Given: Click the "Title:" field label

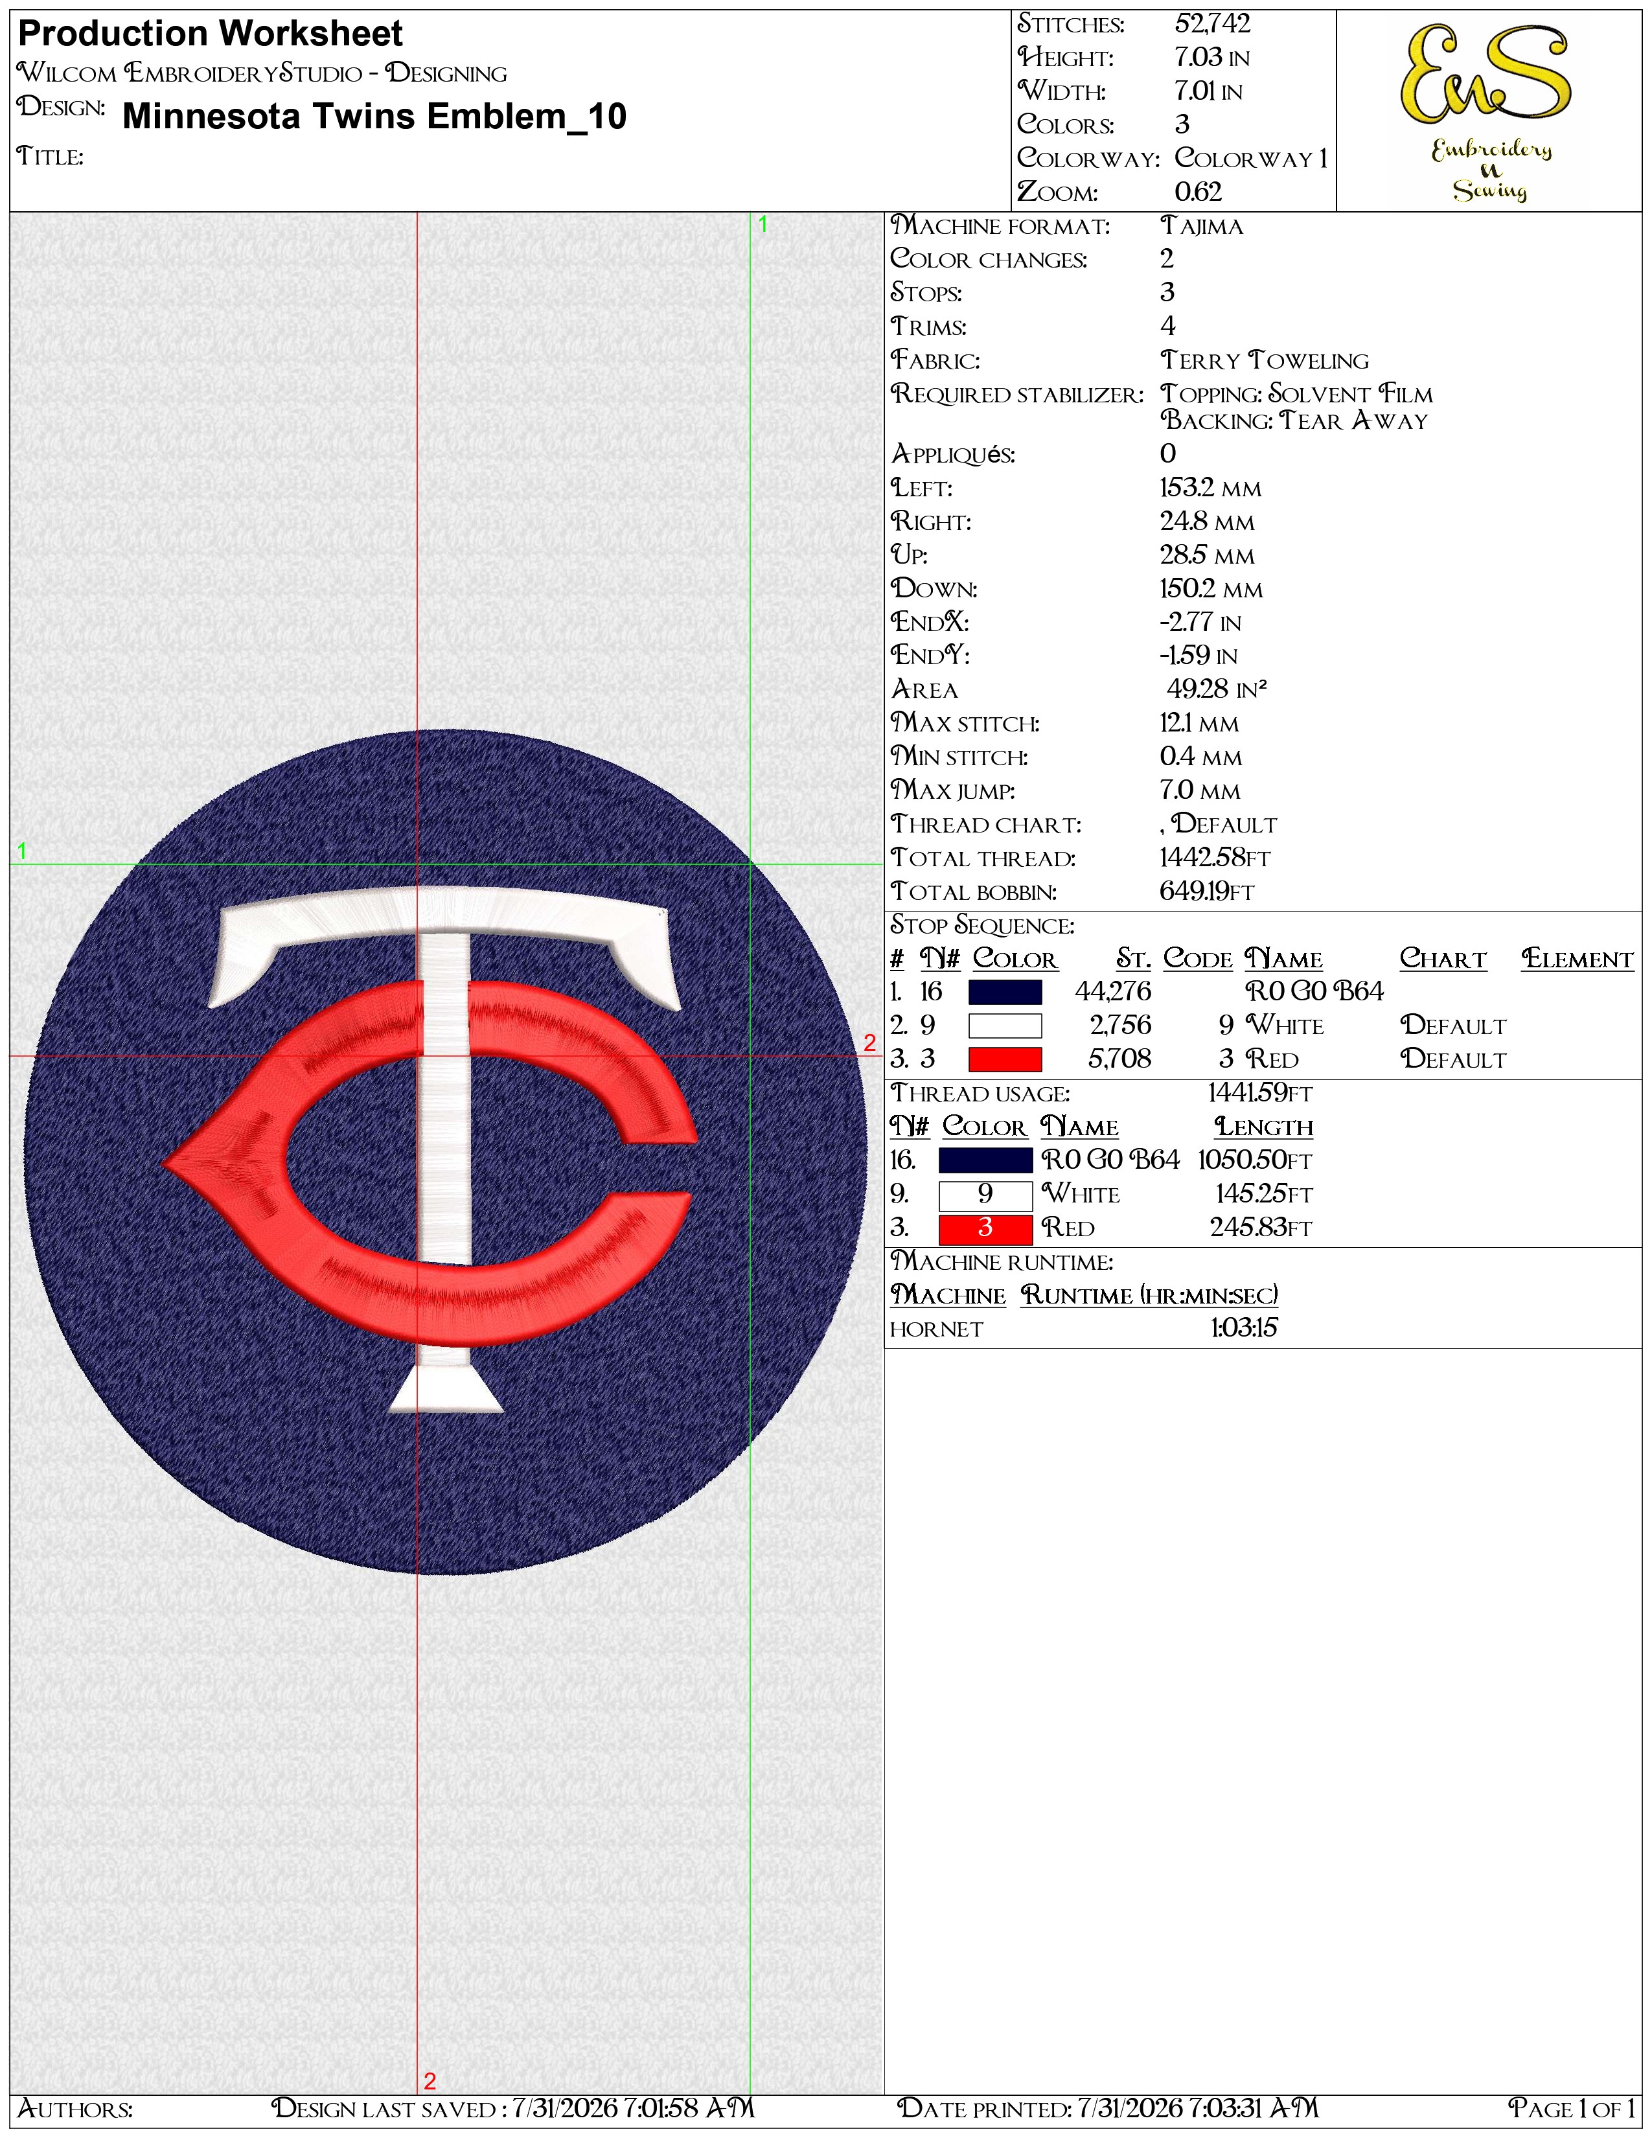Looking at the screenshot, I should [x=50, y=155].
